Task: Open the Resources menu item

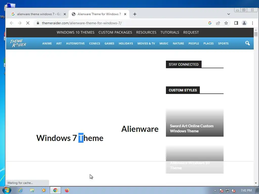Action: tap(146, 32)
